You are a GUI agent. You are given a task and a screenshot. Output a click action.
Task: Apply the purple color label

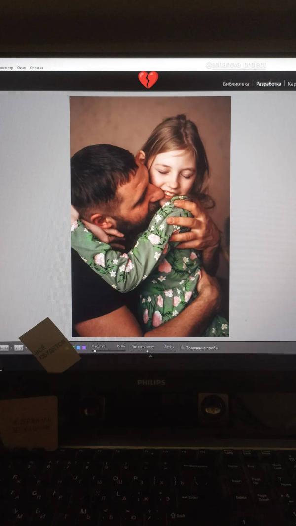[84, 348]
